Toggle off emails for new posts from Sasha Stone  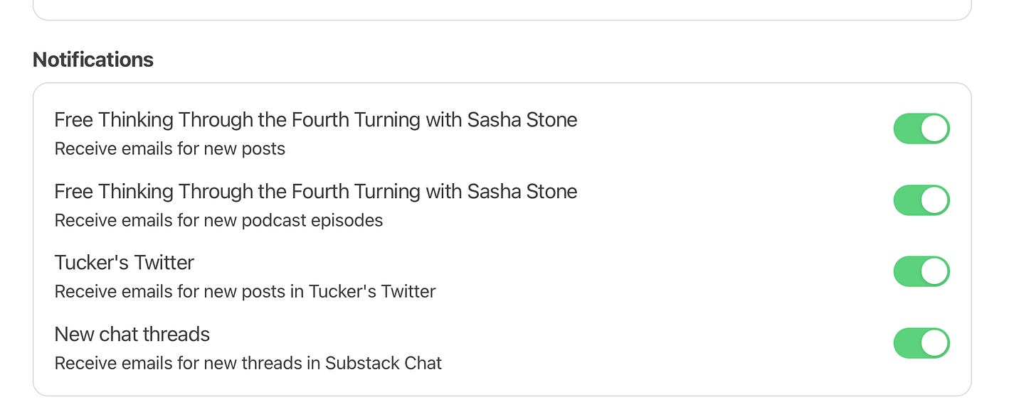921,129
